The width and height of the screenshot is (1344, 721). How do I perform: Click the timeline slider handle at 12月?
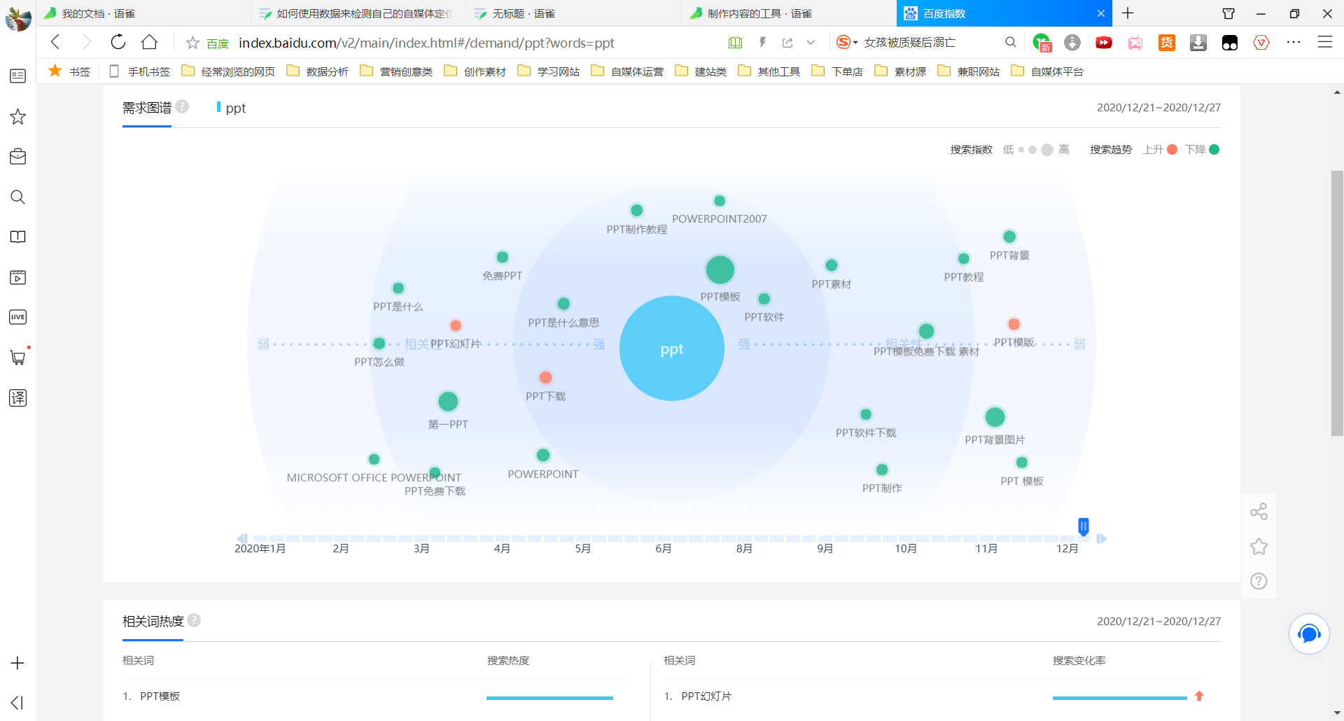click(1083, 526)
